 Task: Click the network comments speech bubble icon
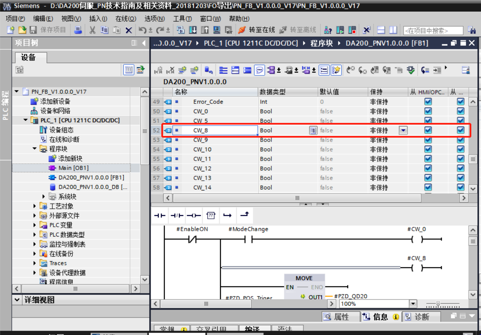click(259, 70)
